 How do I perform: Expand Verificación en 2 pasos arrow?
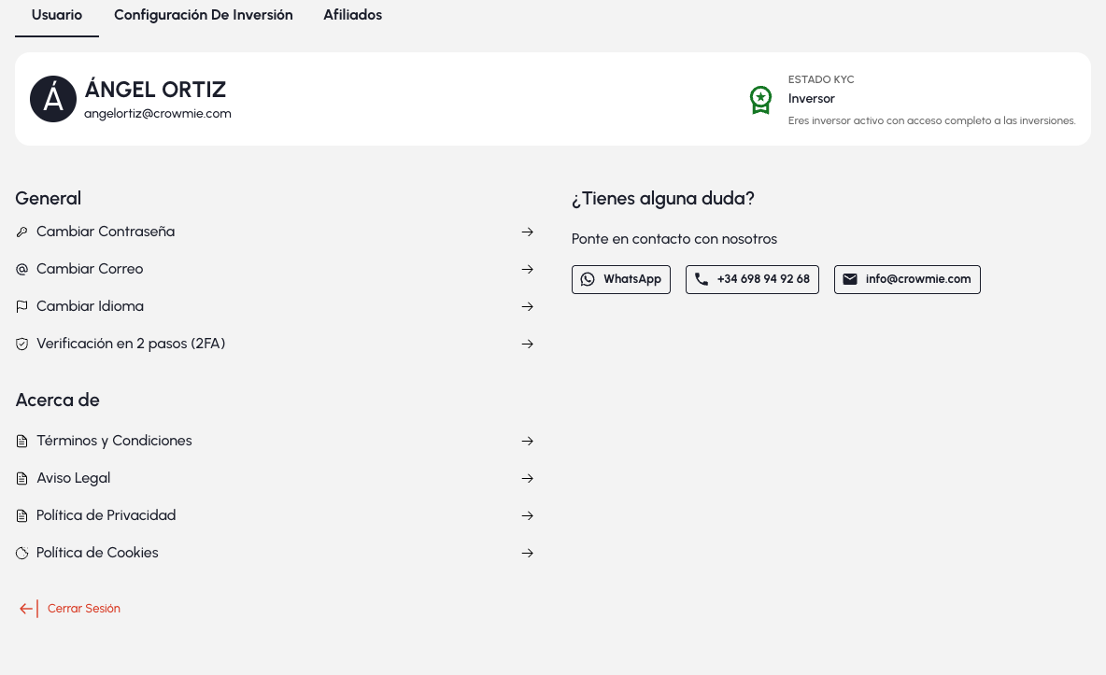click(528, 344)
